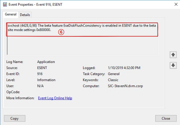This screenshot has width=180, height=125.
Task: Click inside the event description text box
Action: [82, 39]
